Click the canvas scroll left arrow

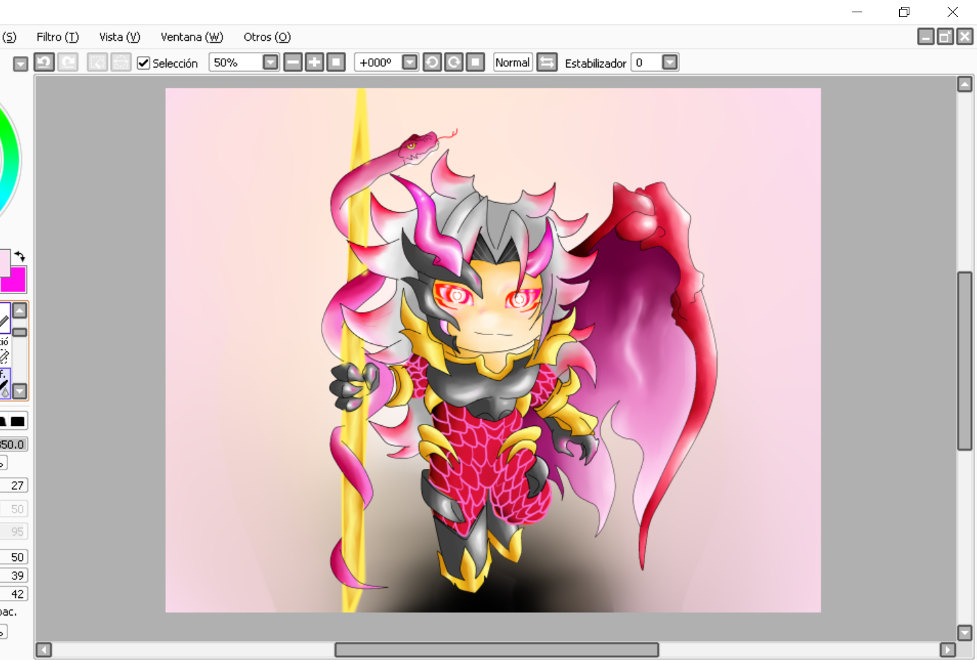click(44, 650)
